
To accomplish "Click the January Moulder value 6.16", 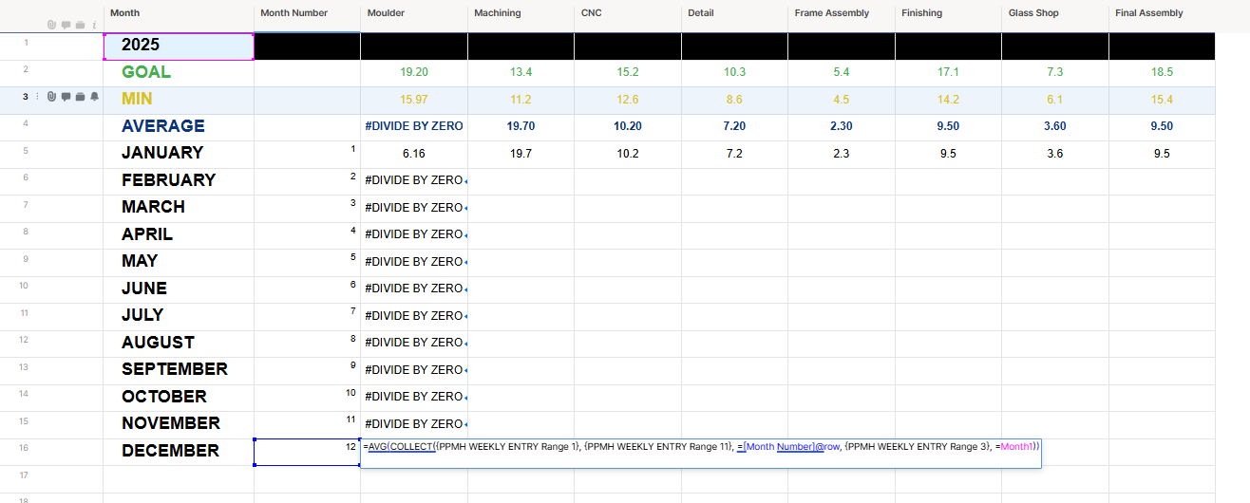I will pos(414,154).
